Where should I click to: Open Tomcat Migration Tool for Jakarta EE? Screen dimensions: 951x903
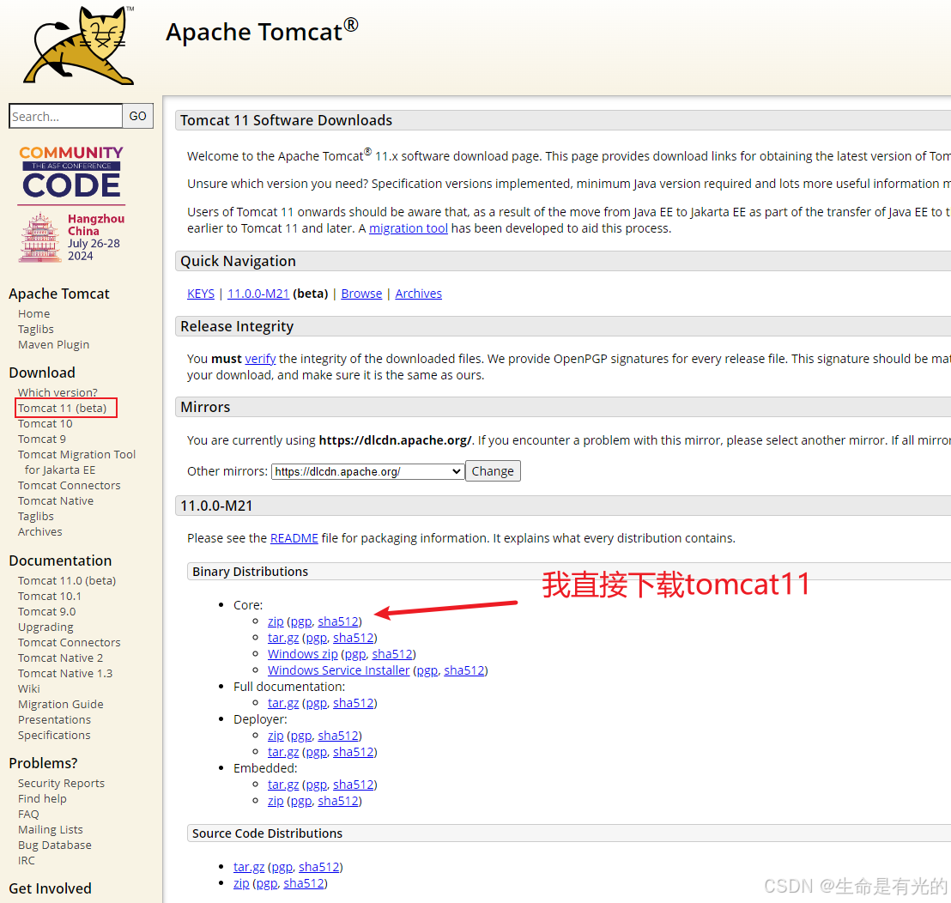76,462
